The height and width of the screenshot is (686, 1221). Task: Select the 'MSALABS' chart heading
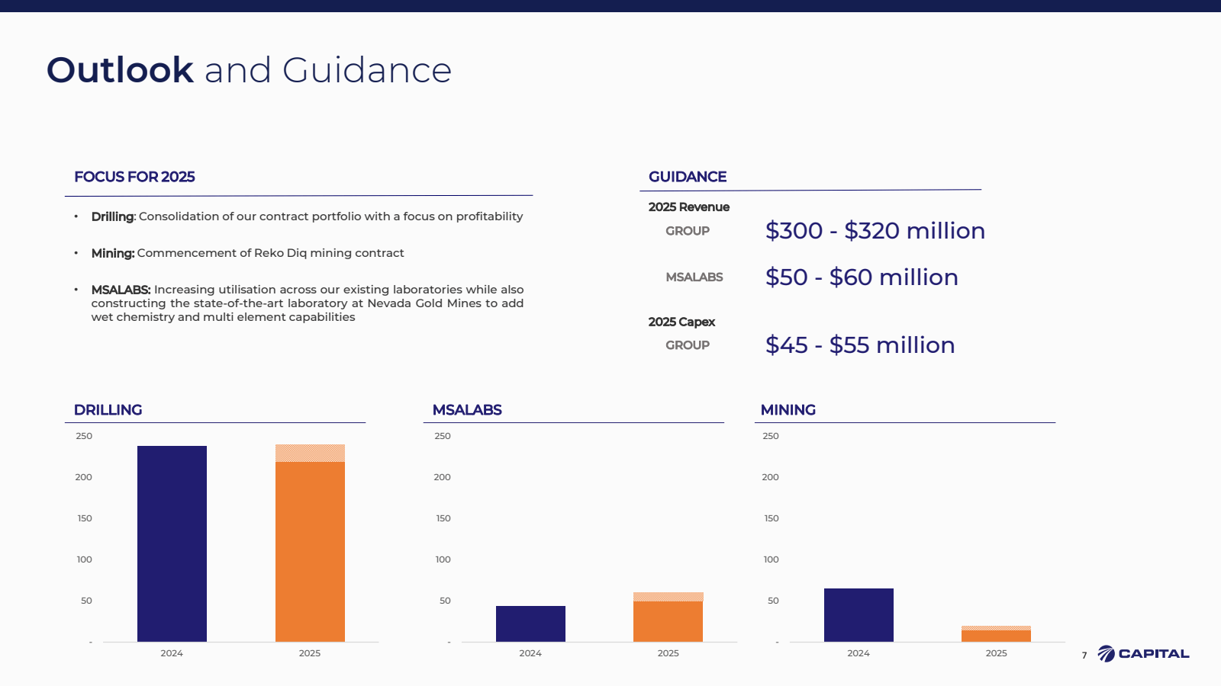[467, 410]
